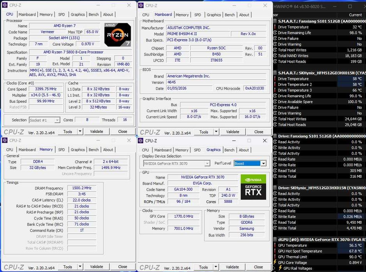
Task: Click the lightning bolt icon beside GPU Core Voltage
Action: point(275,262)
